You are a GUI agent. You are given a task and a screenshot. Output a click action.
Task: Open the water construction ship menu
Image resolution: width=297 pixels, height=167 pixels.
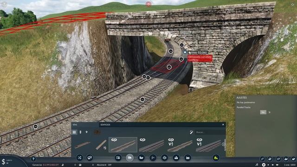click(141, 158)
